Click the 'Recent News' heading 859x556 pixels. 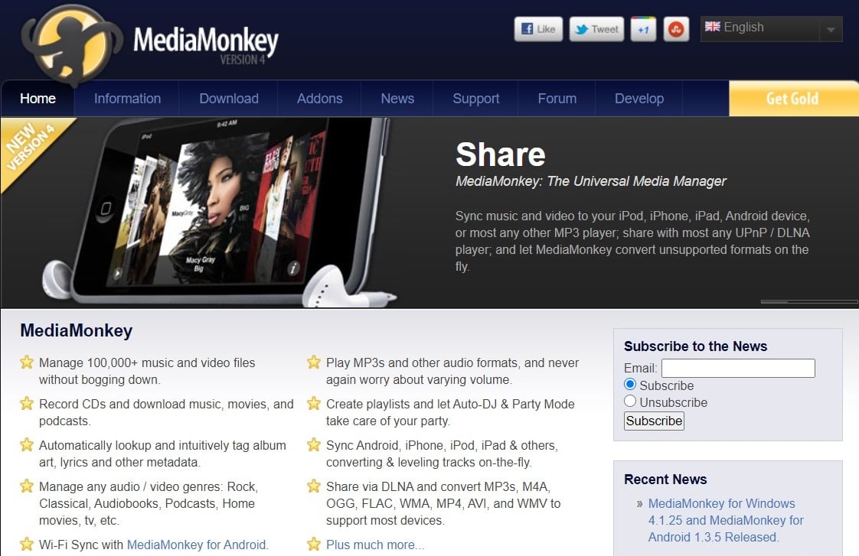[x=665, y=479]
